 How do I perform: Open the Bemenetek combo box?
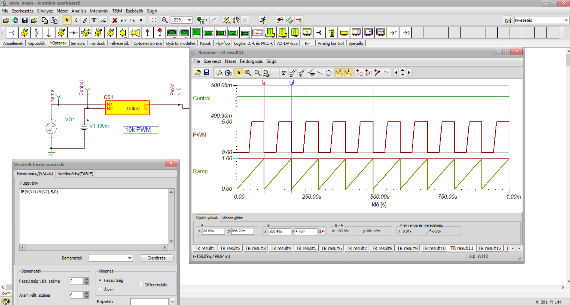130,258
